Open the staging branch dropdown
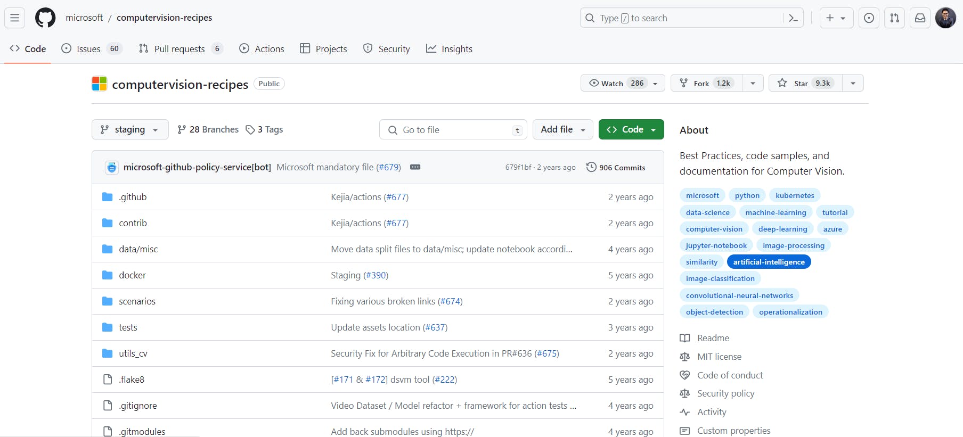Viewport: 963px width, 437px height. [130, 129]
